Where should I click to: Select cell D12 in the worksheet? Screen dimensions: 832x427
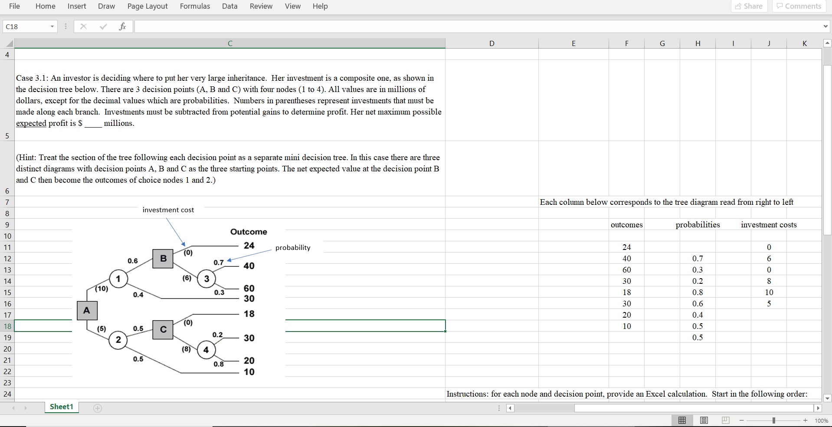pos(492,258)
